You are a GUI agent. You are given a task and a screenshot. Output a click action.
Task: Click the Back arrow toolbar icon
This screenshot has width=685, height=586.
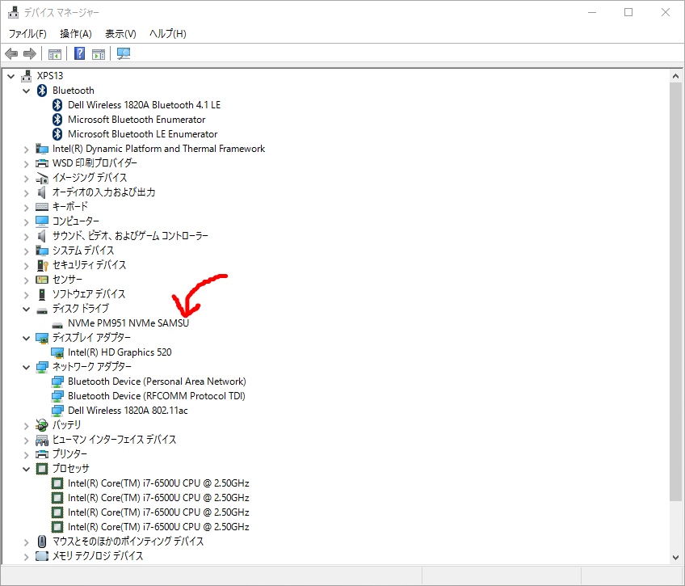click(11, 53)
